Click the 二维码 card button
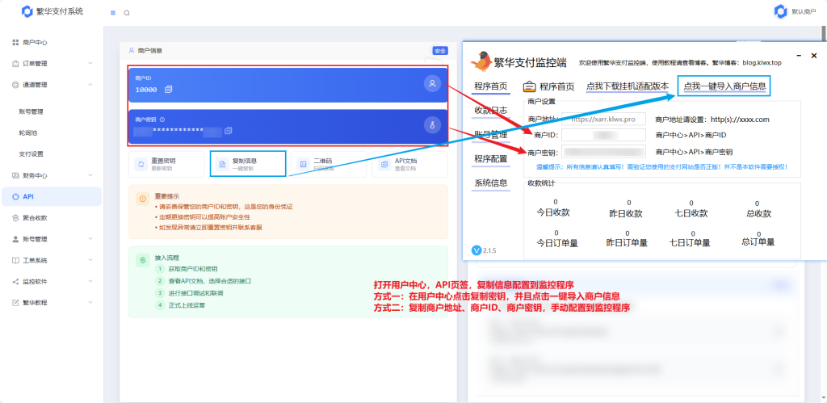 (x=329, y=164)
